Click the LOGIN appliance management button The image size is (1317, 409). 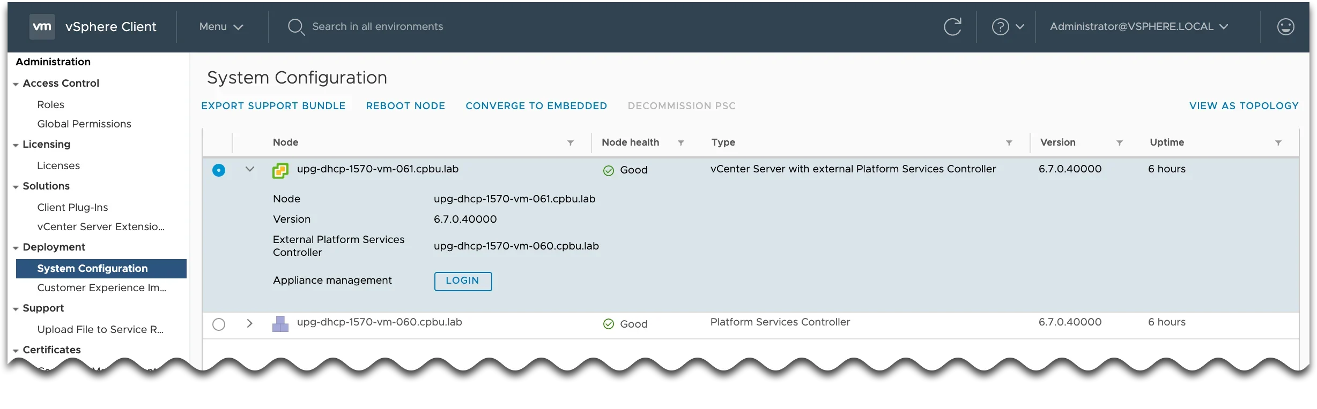[463, 281]
